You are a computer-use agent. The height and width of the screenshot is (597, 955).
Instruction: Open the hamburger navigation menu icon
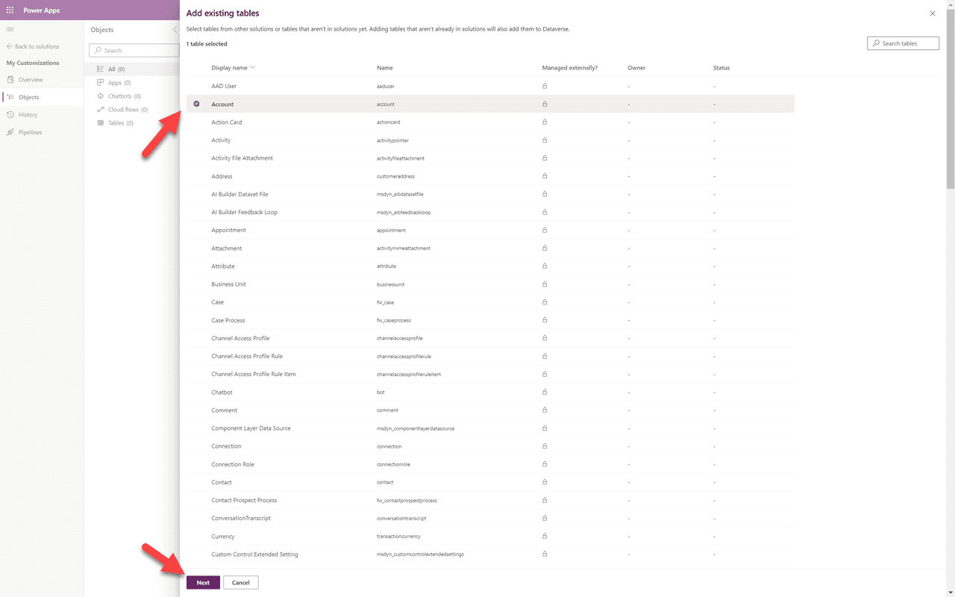[10, 29]
